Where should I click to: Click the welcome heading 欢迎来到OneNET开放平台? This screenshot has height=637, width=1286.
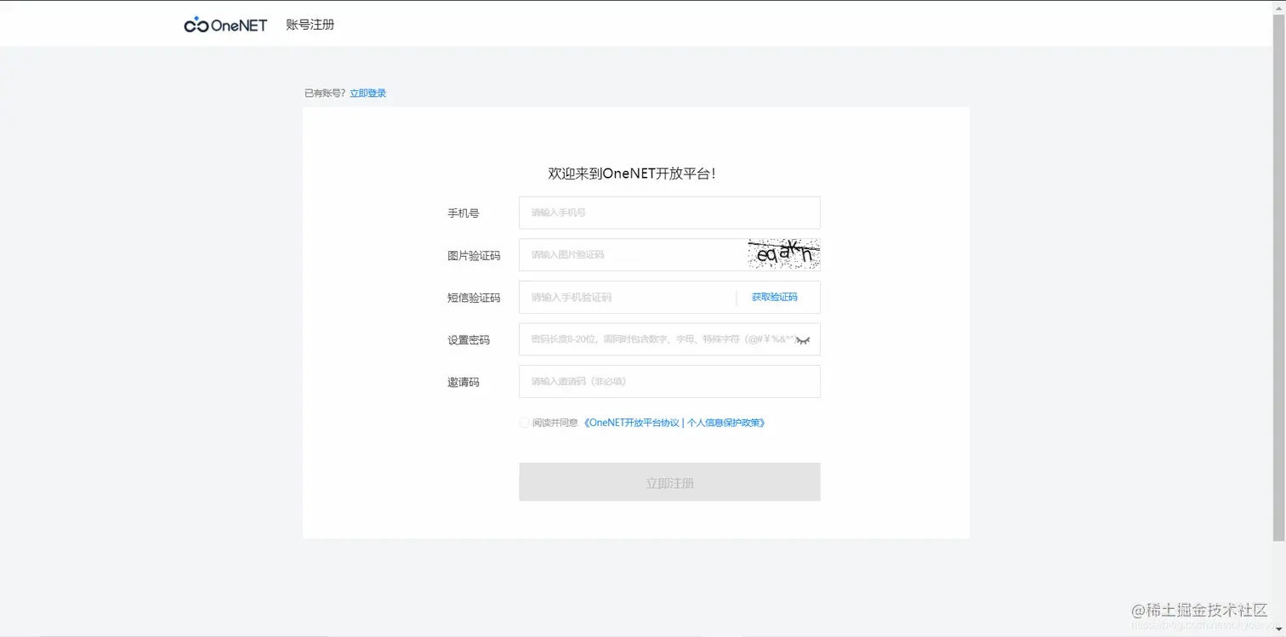pyautogui.click(x=630, y=173)
